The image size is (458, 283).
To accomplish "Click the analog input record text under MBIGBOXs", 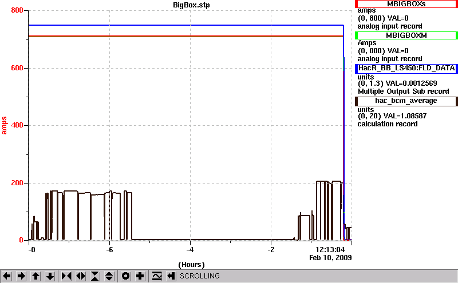I will (390, 26).
